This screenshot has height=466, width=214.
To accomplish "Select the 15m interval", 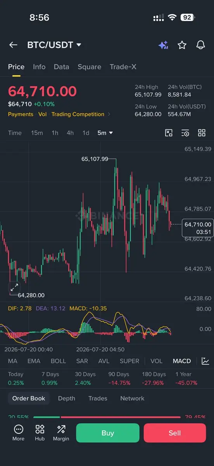I will click(x=37, y=133).
